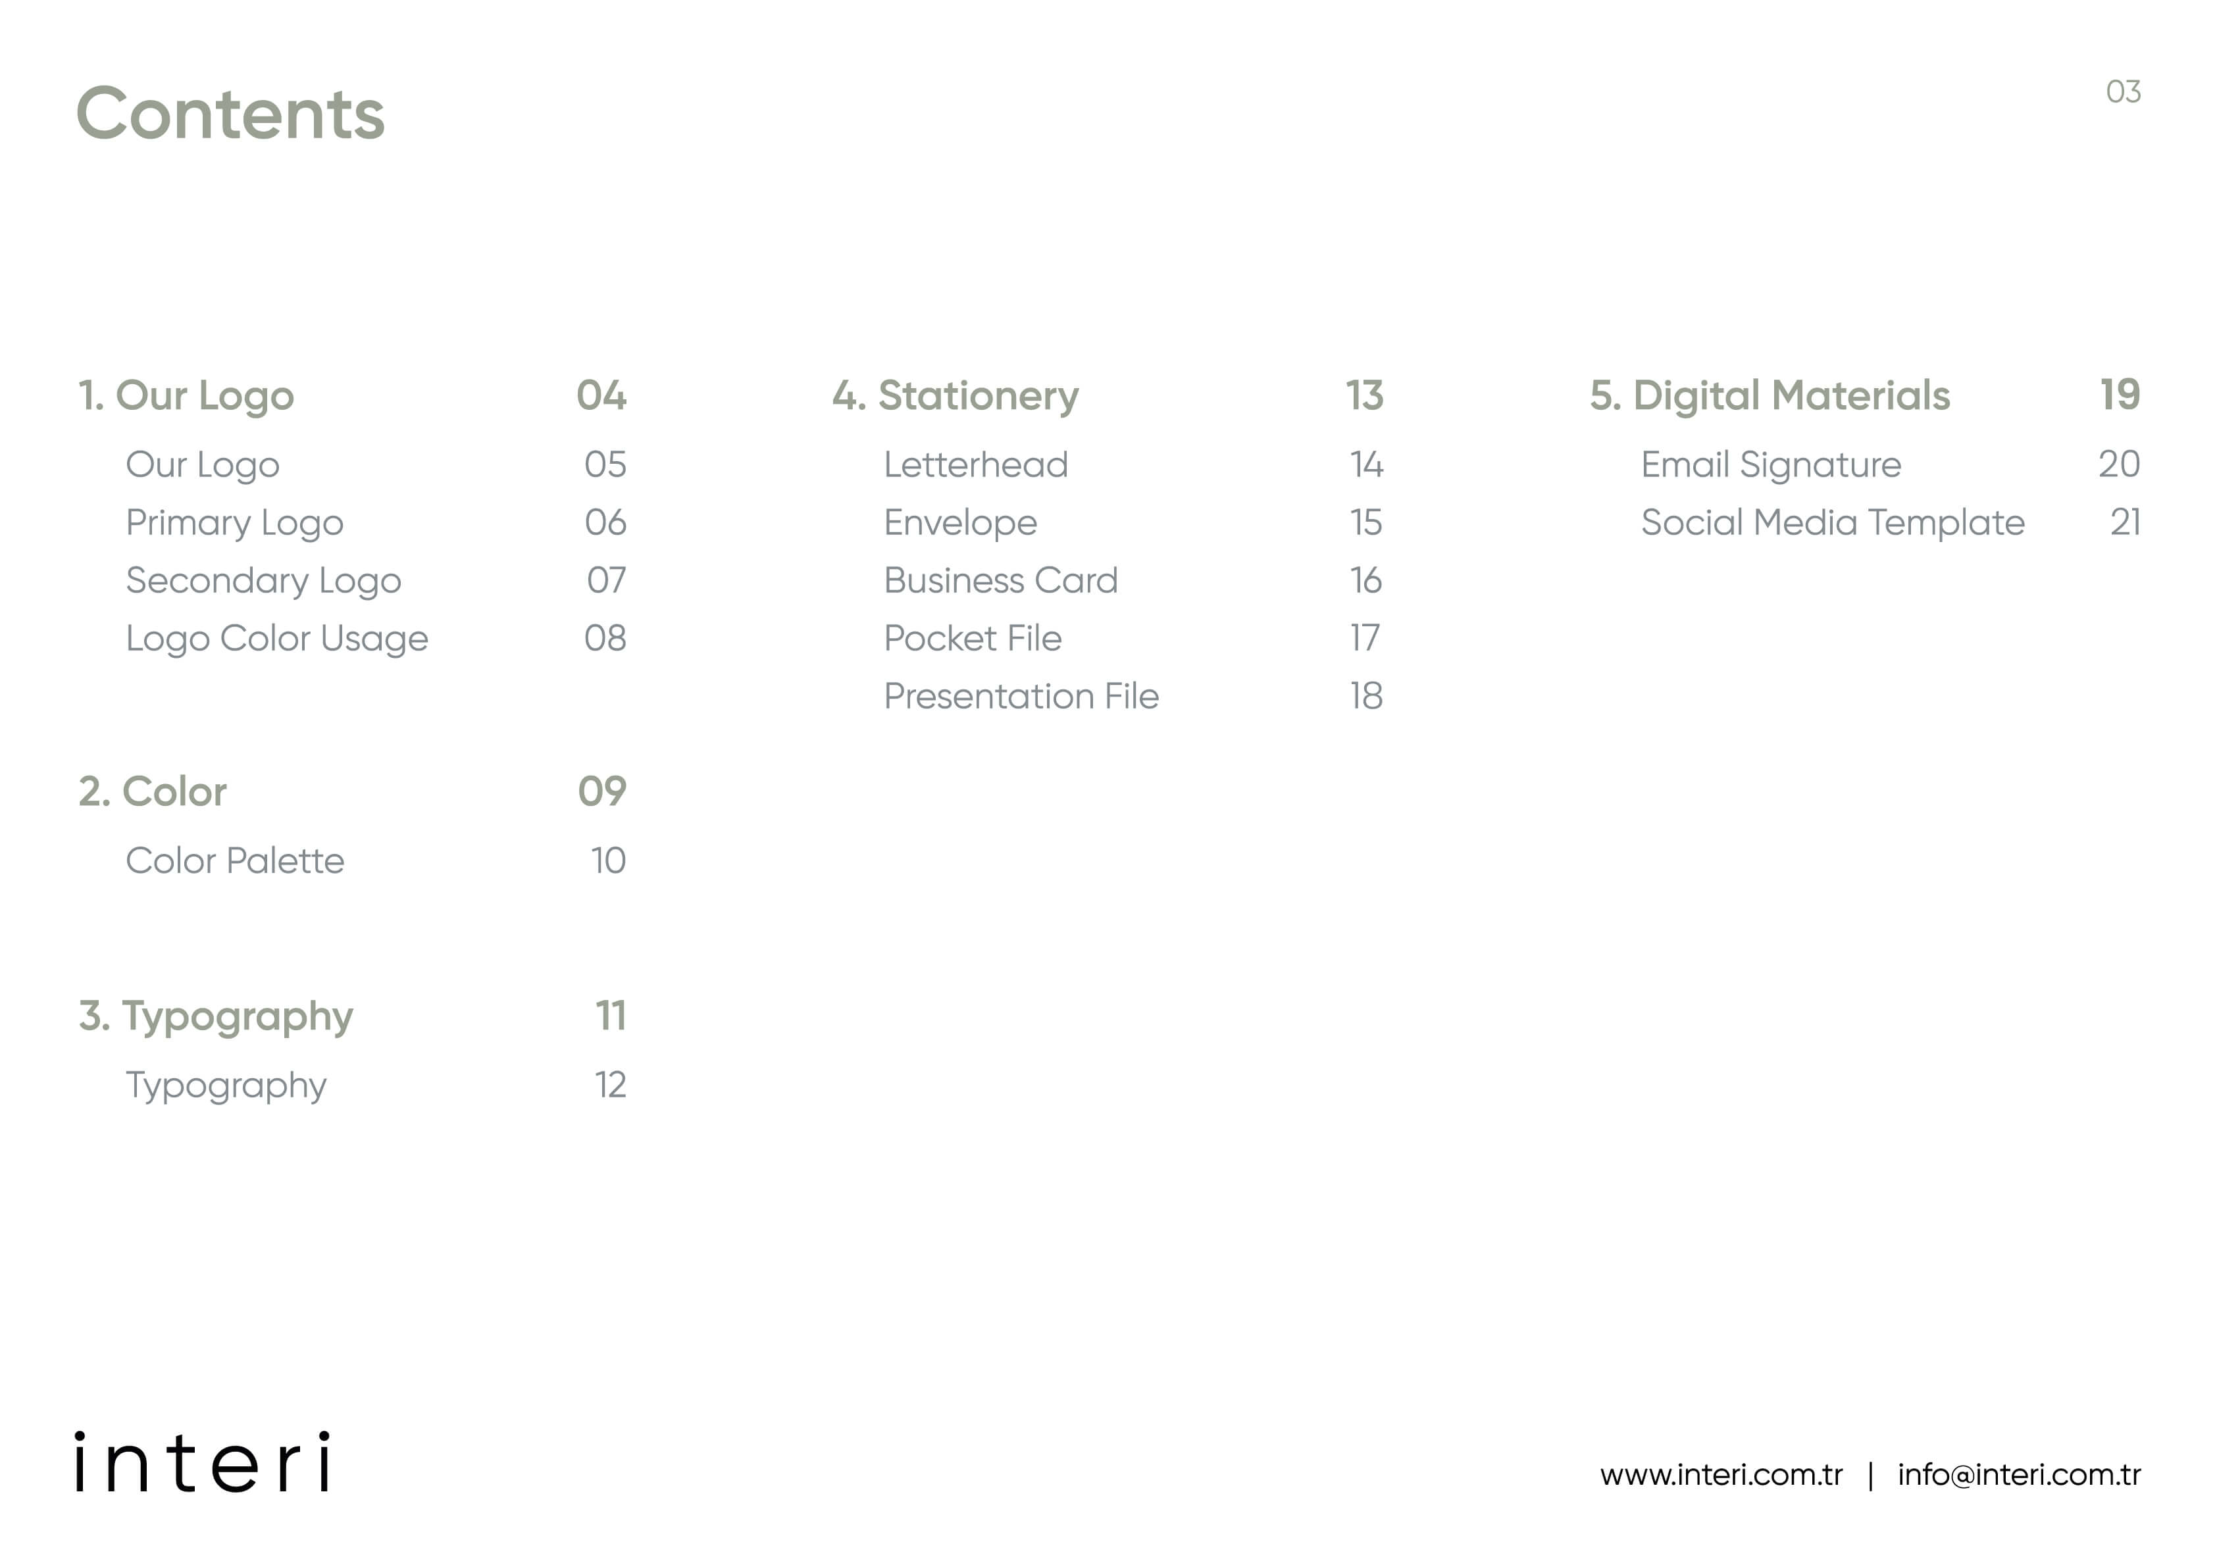Click the info@interi.com.tr email address

point(2019,1476)
